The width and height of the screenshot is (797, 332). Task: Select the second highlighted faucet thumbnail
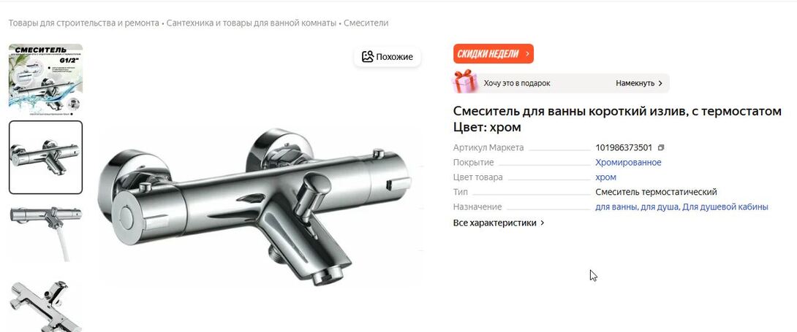tap(46, 157)
